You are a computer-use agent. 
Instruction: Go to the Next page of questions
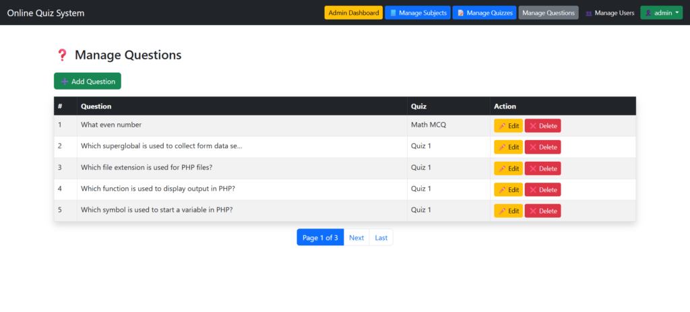356,238
